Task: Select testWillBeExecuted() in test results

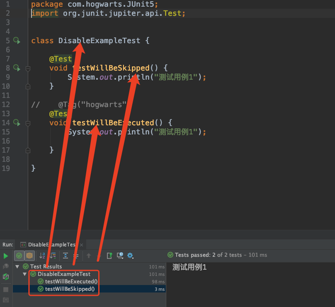Action: tap(71, 282)
